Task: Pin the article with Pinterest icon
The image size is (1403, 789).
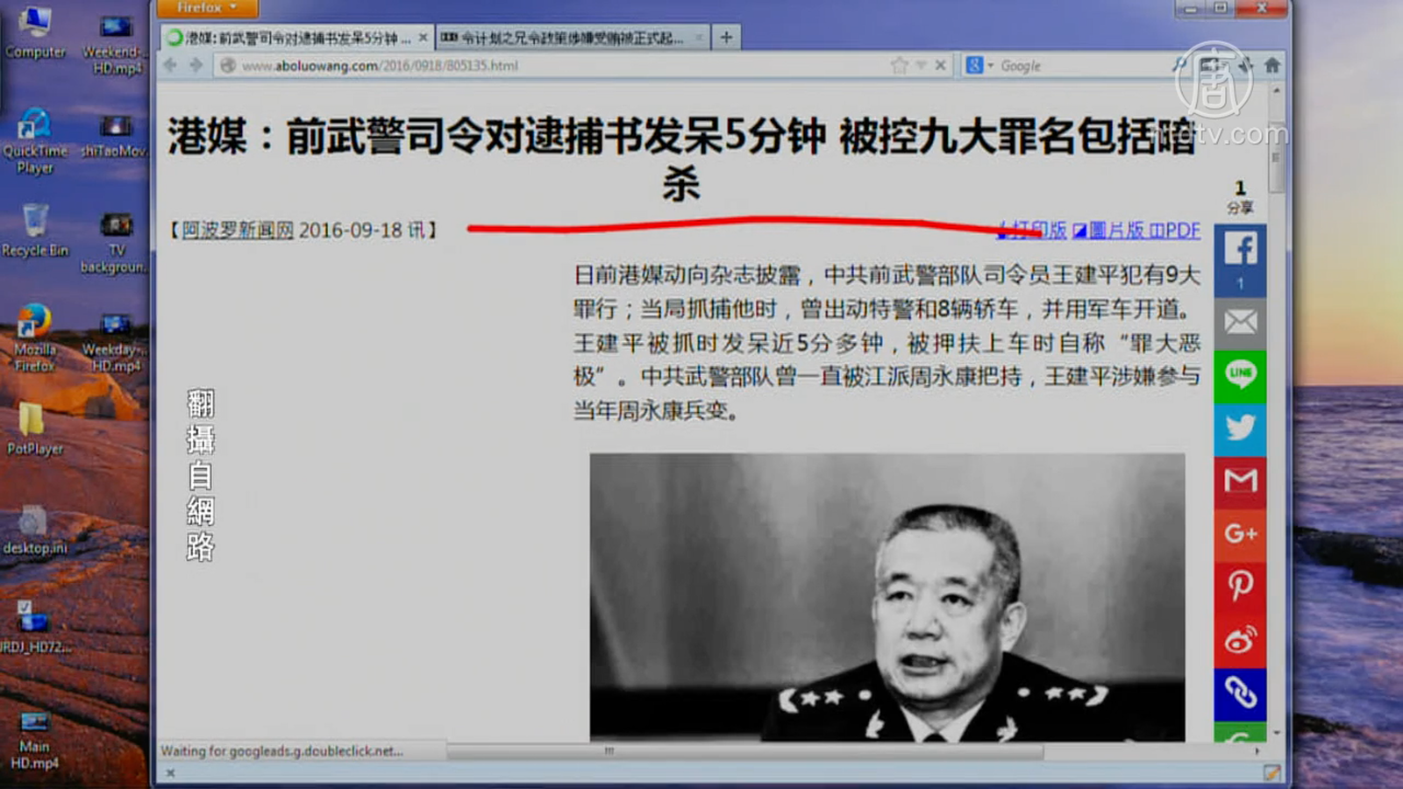Action: click(1240, 586)
